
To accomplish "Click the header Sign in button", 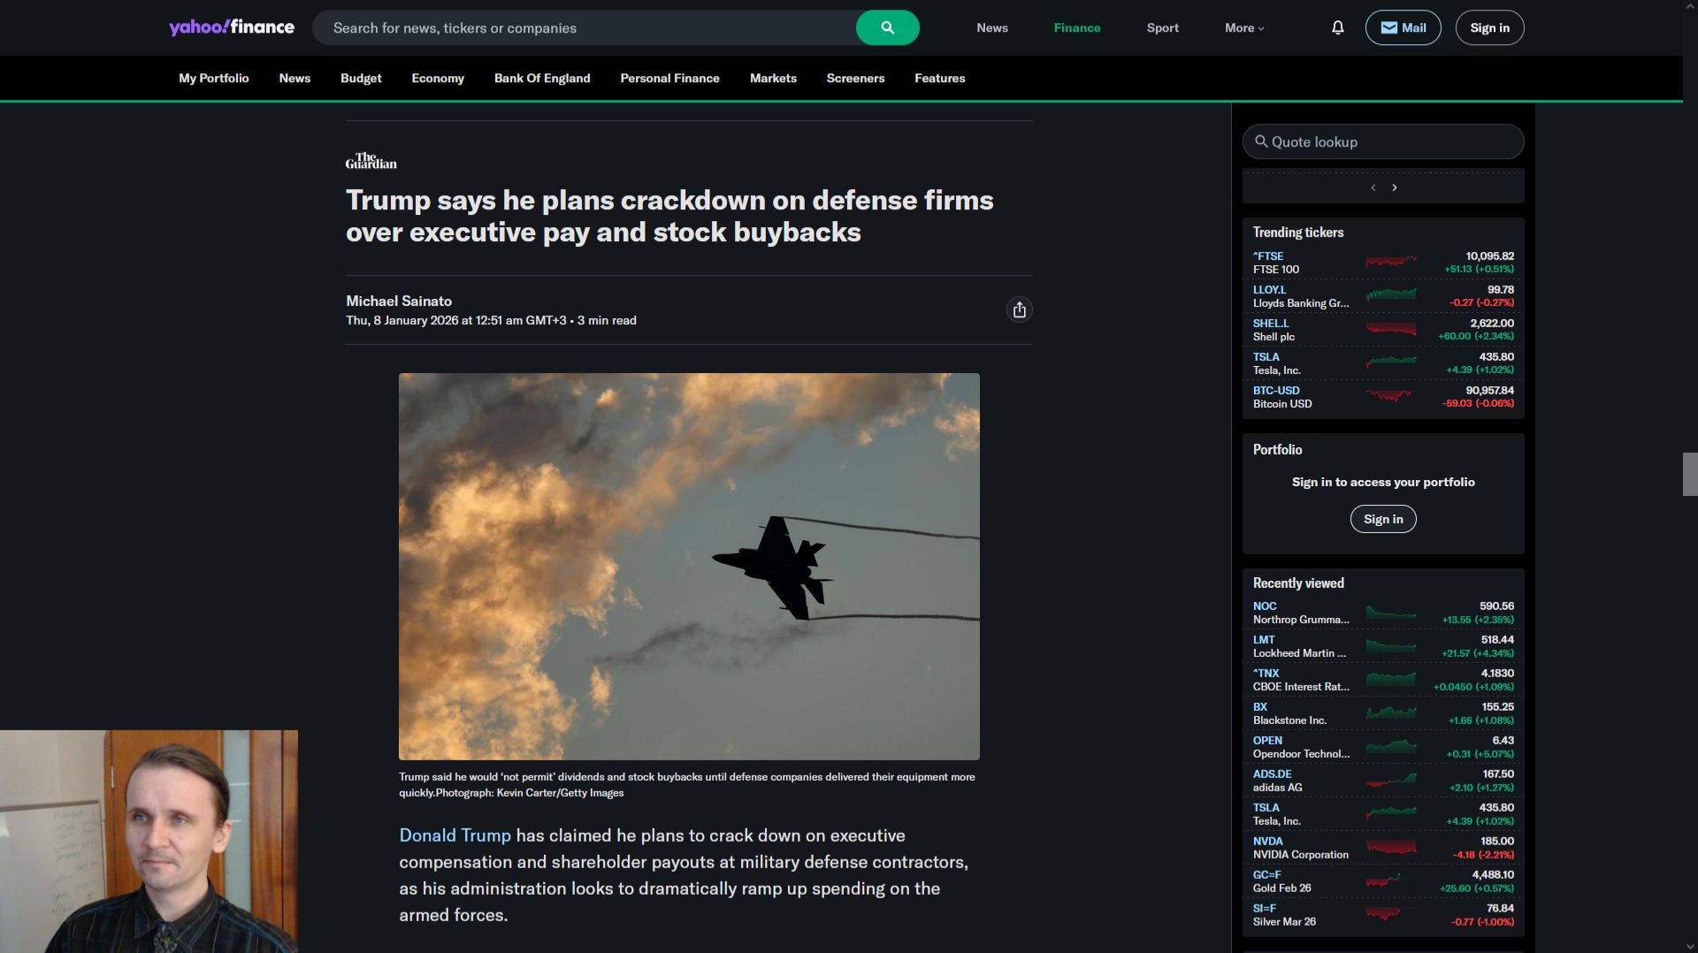I will 1489,27.
